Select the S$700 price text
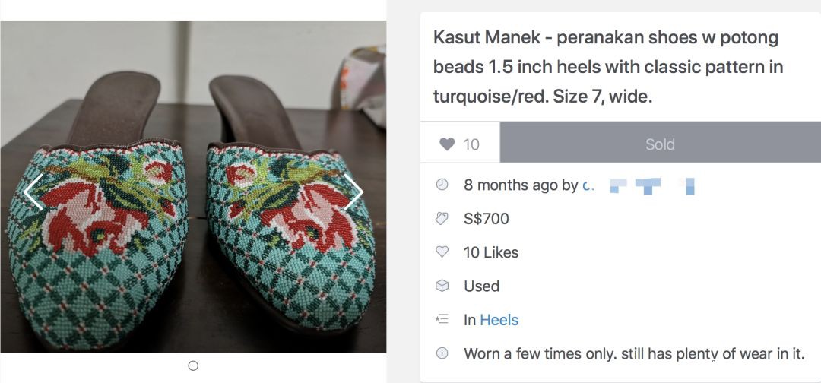 click(x=487, y=219)
